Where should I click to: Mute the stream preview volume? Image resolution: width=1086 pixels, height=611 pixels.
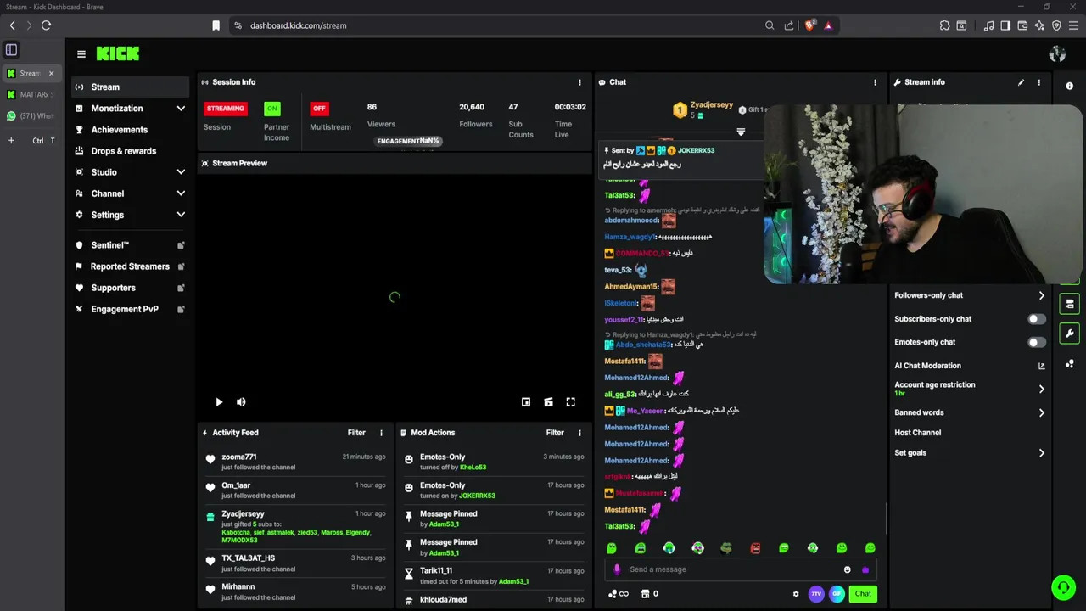pos(241,402)
